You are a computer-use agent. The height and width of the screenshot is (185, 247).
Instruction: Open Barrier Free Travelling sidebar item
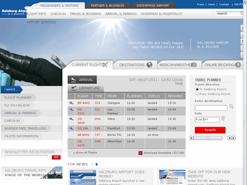[x=25, y=128]
